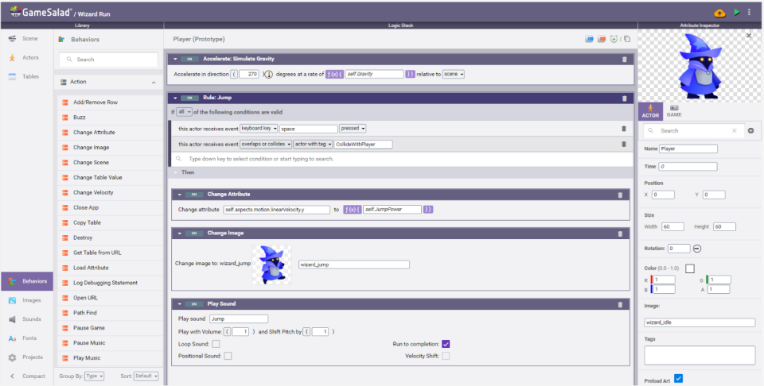The height and width of the screenshot is (386, 764).
Task: Select the Pause Music behavior
Action: click(x=109, y=343)
